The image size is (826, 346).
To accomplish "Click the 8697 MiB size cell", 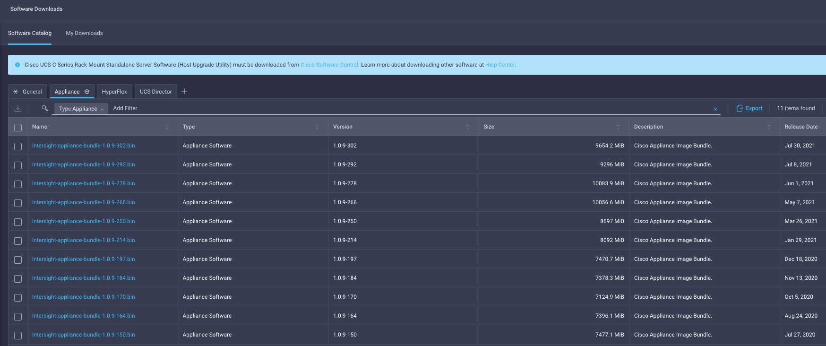I will point(612,221).
